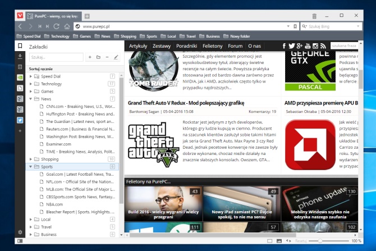Image resolution: width=376 pixels, height=251 pixels.
Task: Open Grand Theft Auto V Redux article
Action: (x=186, y=103)
